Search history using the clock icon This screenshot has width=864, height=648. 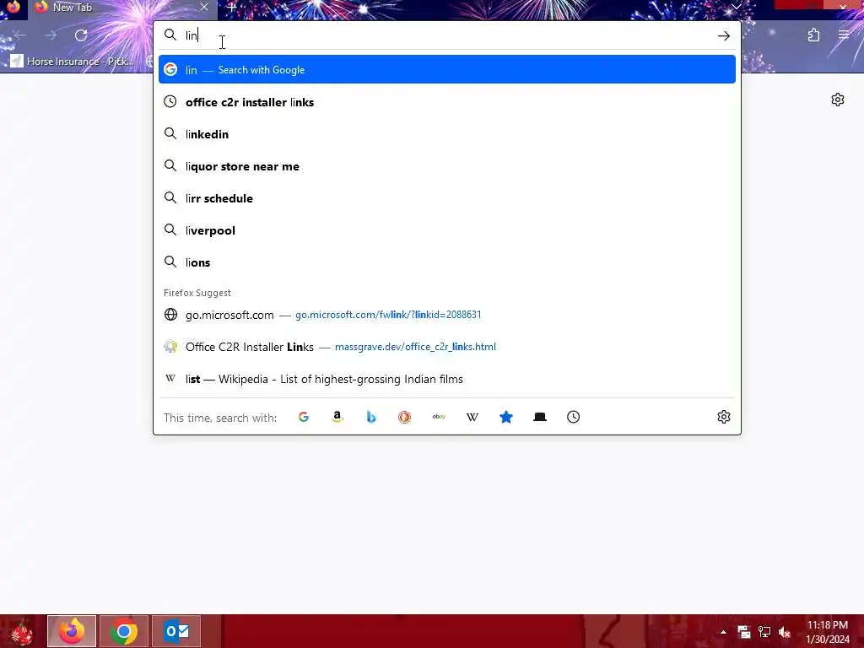pos(574,417)
